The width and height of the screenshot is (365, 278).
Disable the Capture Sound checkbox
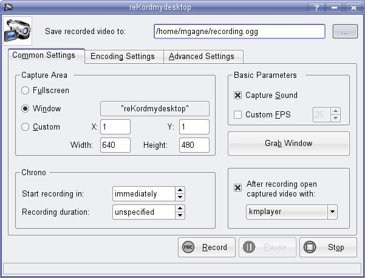click(x=238, y=96)
